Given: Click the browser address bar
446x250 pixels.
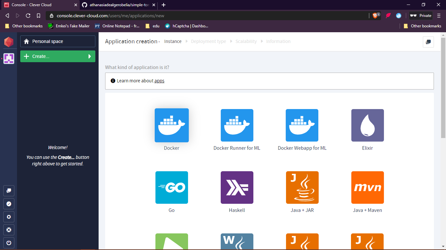Looking at the screenshot, I should click(209, 16).
